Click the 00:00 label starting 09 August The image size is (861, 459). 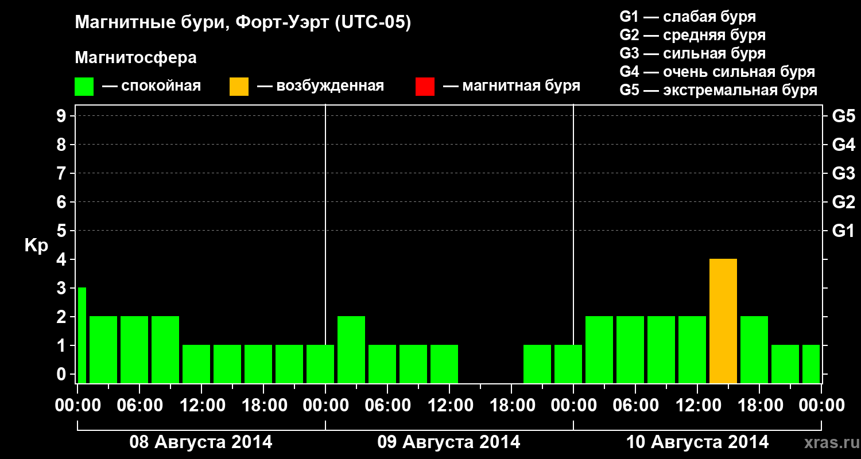click(325, 405)
